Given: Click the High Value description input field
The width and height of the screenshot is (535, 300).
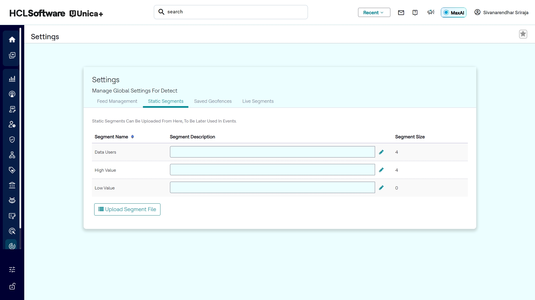Looking at the screenshot, I should [x=272, y=170].
